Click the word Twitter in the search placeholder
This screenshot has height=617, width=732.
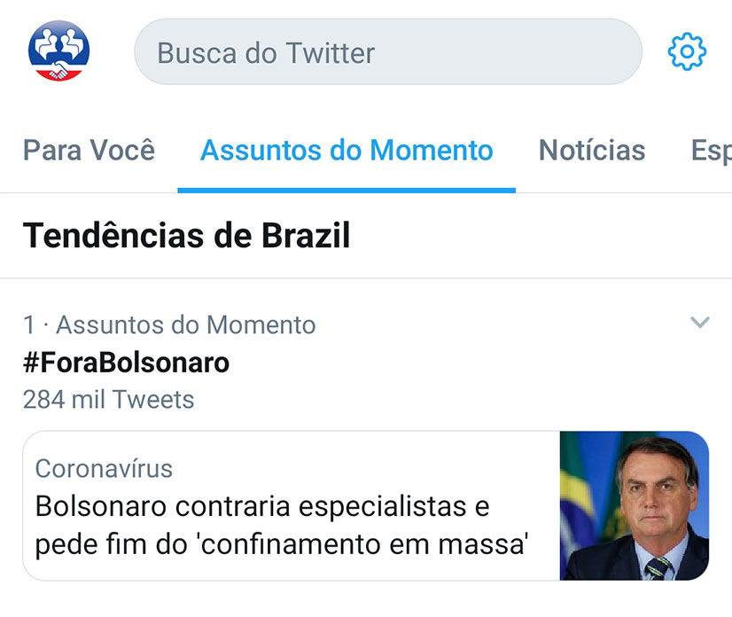330,53
